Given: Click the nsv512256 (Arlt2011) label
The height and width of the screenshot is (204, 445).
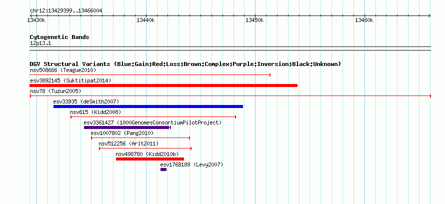Looking at the screenshot, I should 128,143.
